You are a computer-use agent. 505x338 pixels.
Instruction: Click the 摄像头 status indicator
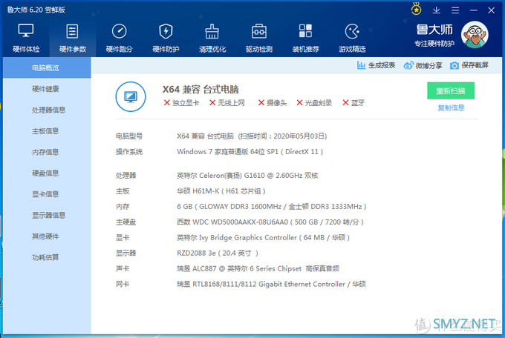pyautogui.click(x=273, y=103)
